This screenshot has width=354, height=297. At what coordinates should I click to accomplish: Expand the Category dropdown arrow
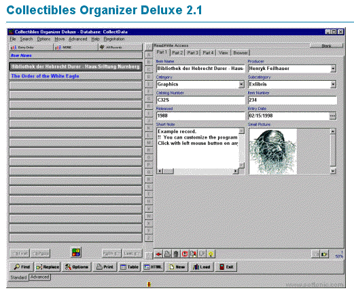pos(241,84)
